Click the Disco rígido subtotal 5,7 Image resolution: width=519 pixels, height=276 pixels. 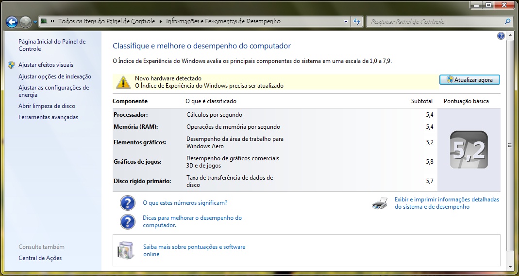430,181
